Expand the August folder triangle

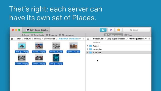[x=88, y=46]
